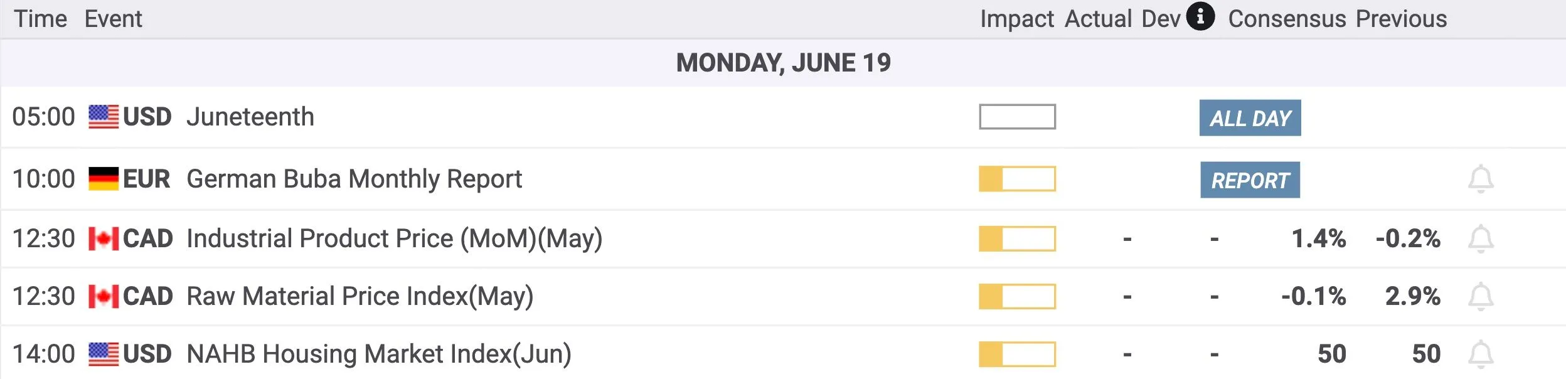Expand the German Buba Monthly Report event
This screenshot has height=379, width=1566.
point(783,179)
